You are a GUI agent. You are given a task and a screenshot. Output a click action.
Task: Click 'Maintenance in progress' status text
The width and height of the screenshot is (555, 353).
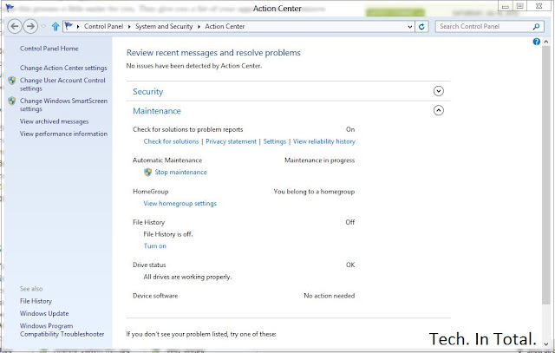(x=320, y=160)
